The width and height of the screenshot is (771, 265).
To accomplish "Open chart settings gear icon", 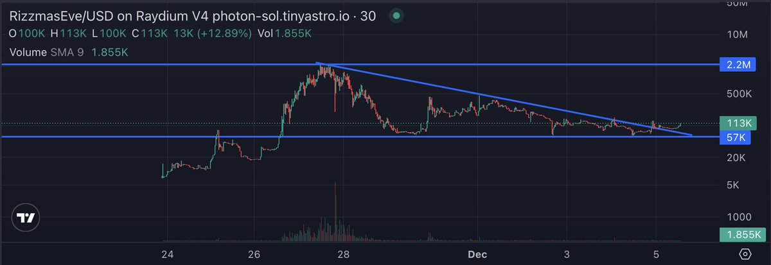I will 745,253.
